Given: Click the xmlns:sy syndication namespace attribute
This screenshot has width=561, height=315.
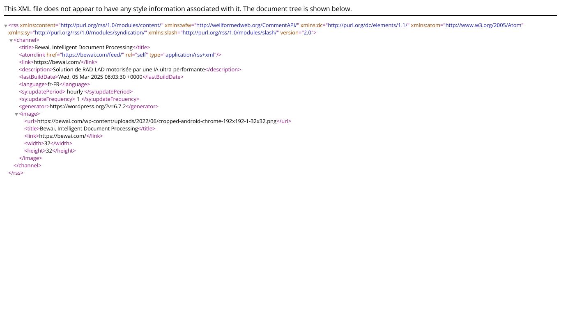Looking at the screenshot, I should [78, 32].
